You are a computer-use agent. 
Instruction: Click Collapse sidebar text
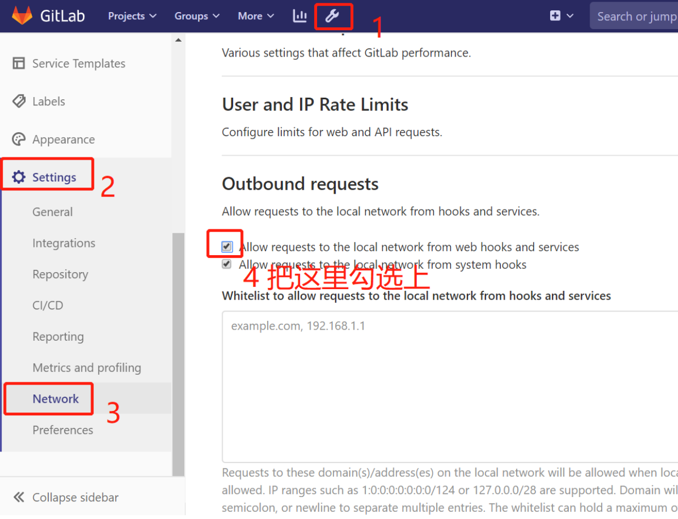[76, 498]
